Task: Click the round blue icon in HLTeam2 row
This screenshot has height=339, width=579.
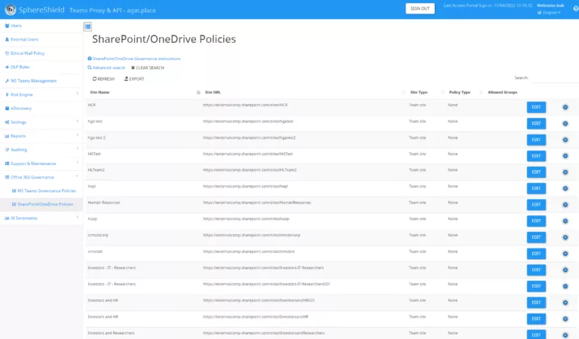Action: pyautogui.click(x=565, y=173)
